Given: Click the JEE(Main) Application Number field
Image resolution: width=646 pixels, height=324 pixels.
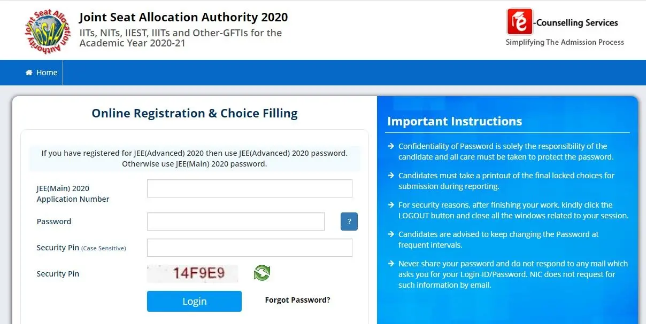Looking at the screenshot, I should pyautogui.click(x=249, y=188).
